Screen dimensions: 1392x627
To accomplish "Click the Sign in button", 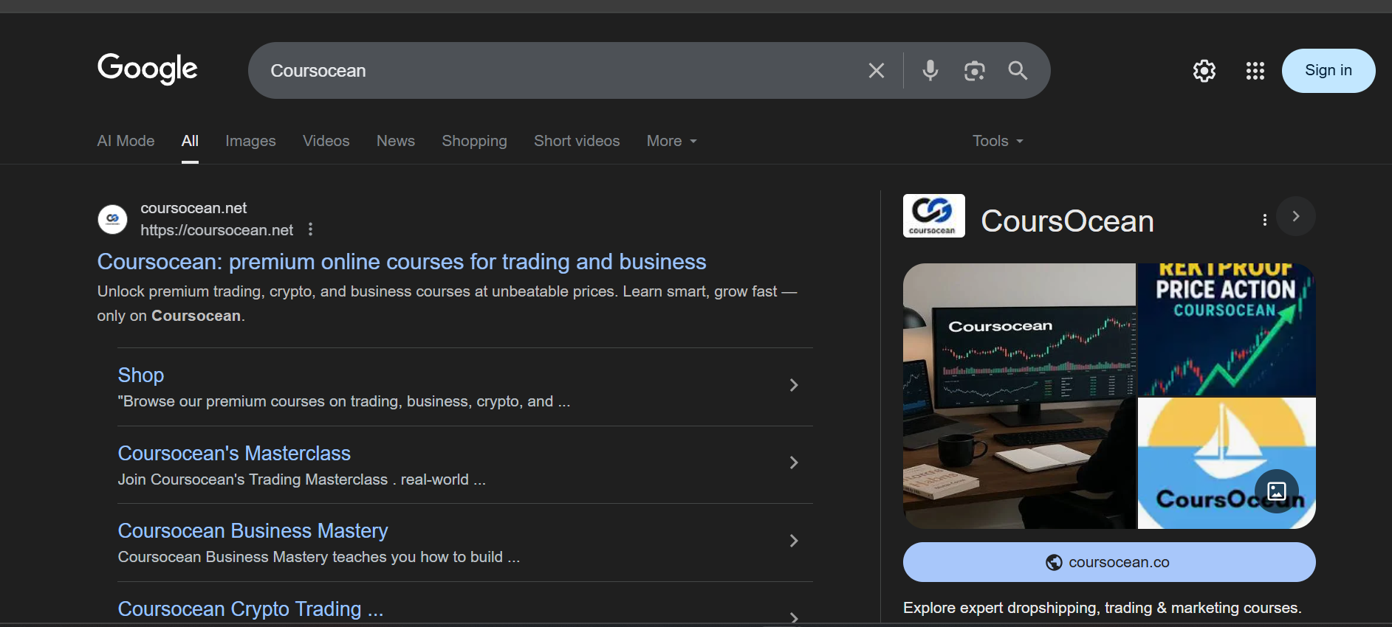I will pyautogui.click(x=1328, y=71).
